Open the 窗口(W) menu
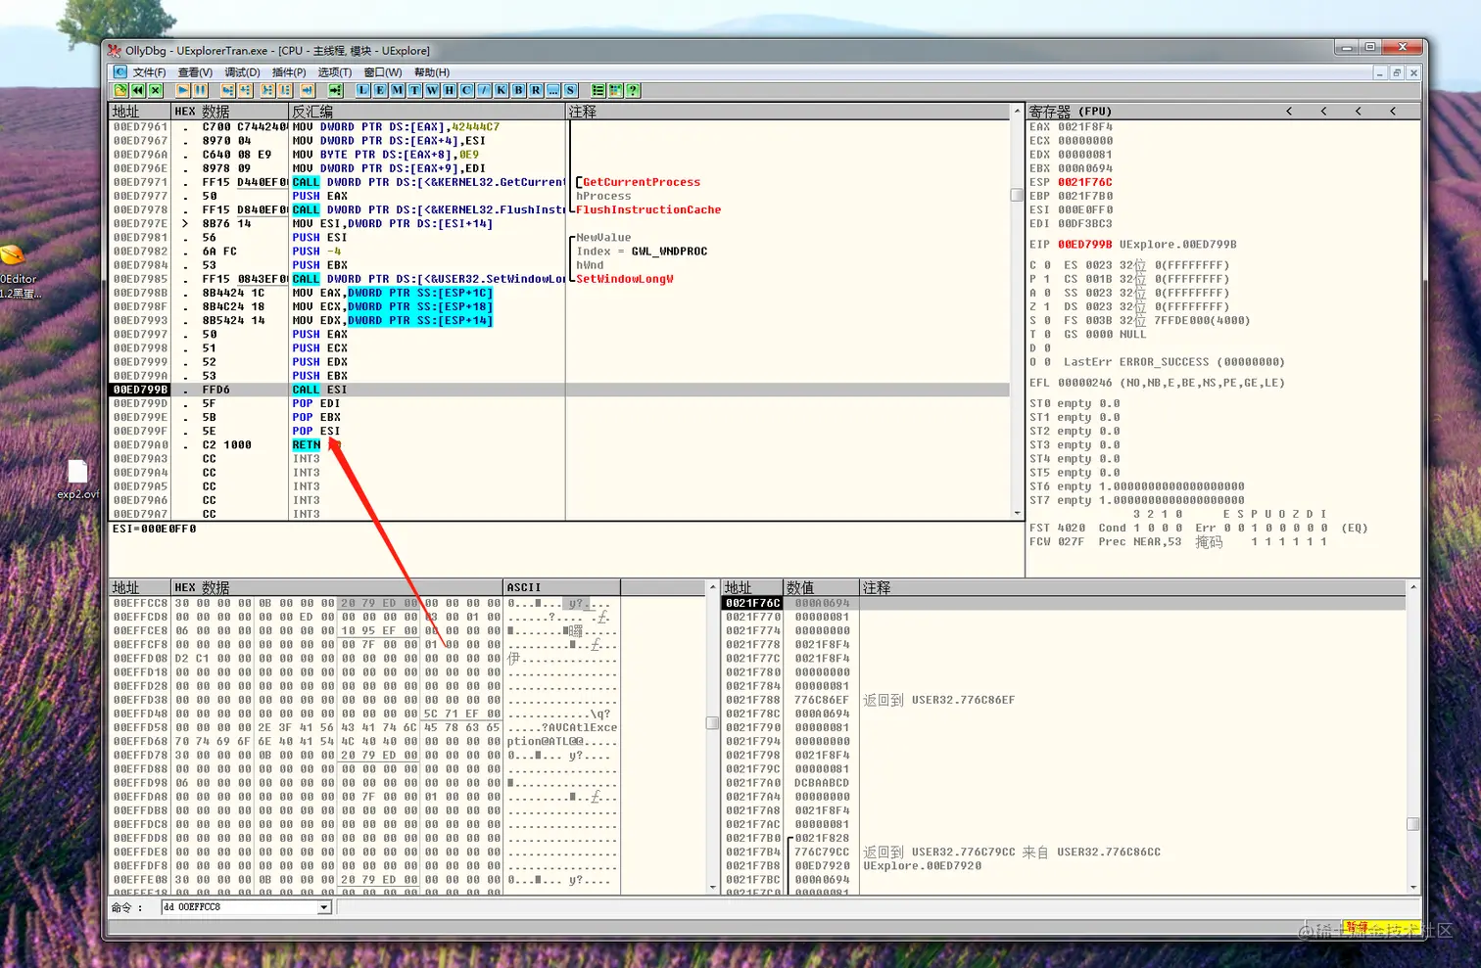The width and height of the screenshot is (1481, 968). click(x=383, y=72)
